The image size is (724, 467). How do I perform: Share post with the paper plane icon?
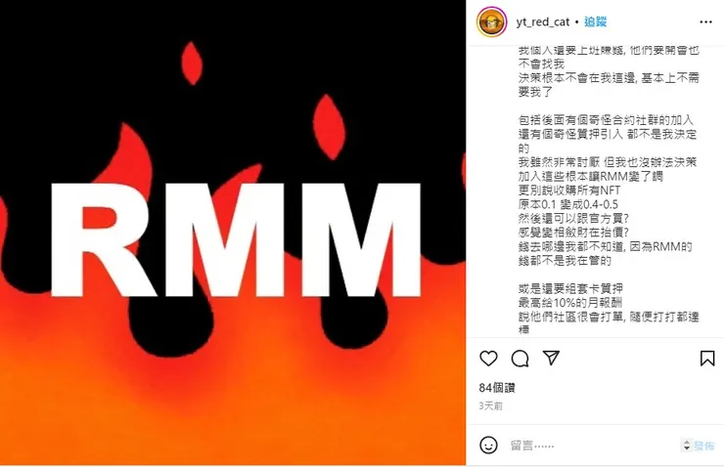pyautogui.click(x=551, y=358)
